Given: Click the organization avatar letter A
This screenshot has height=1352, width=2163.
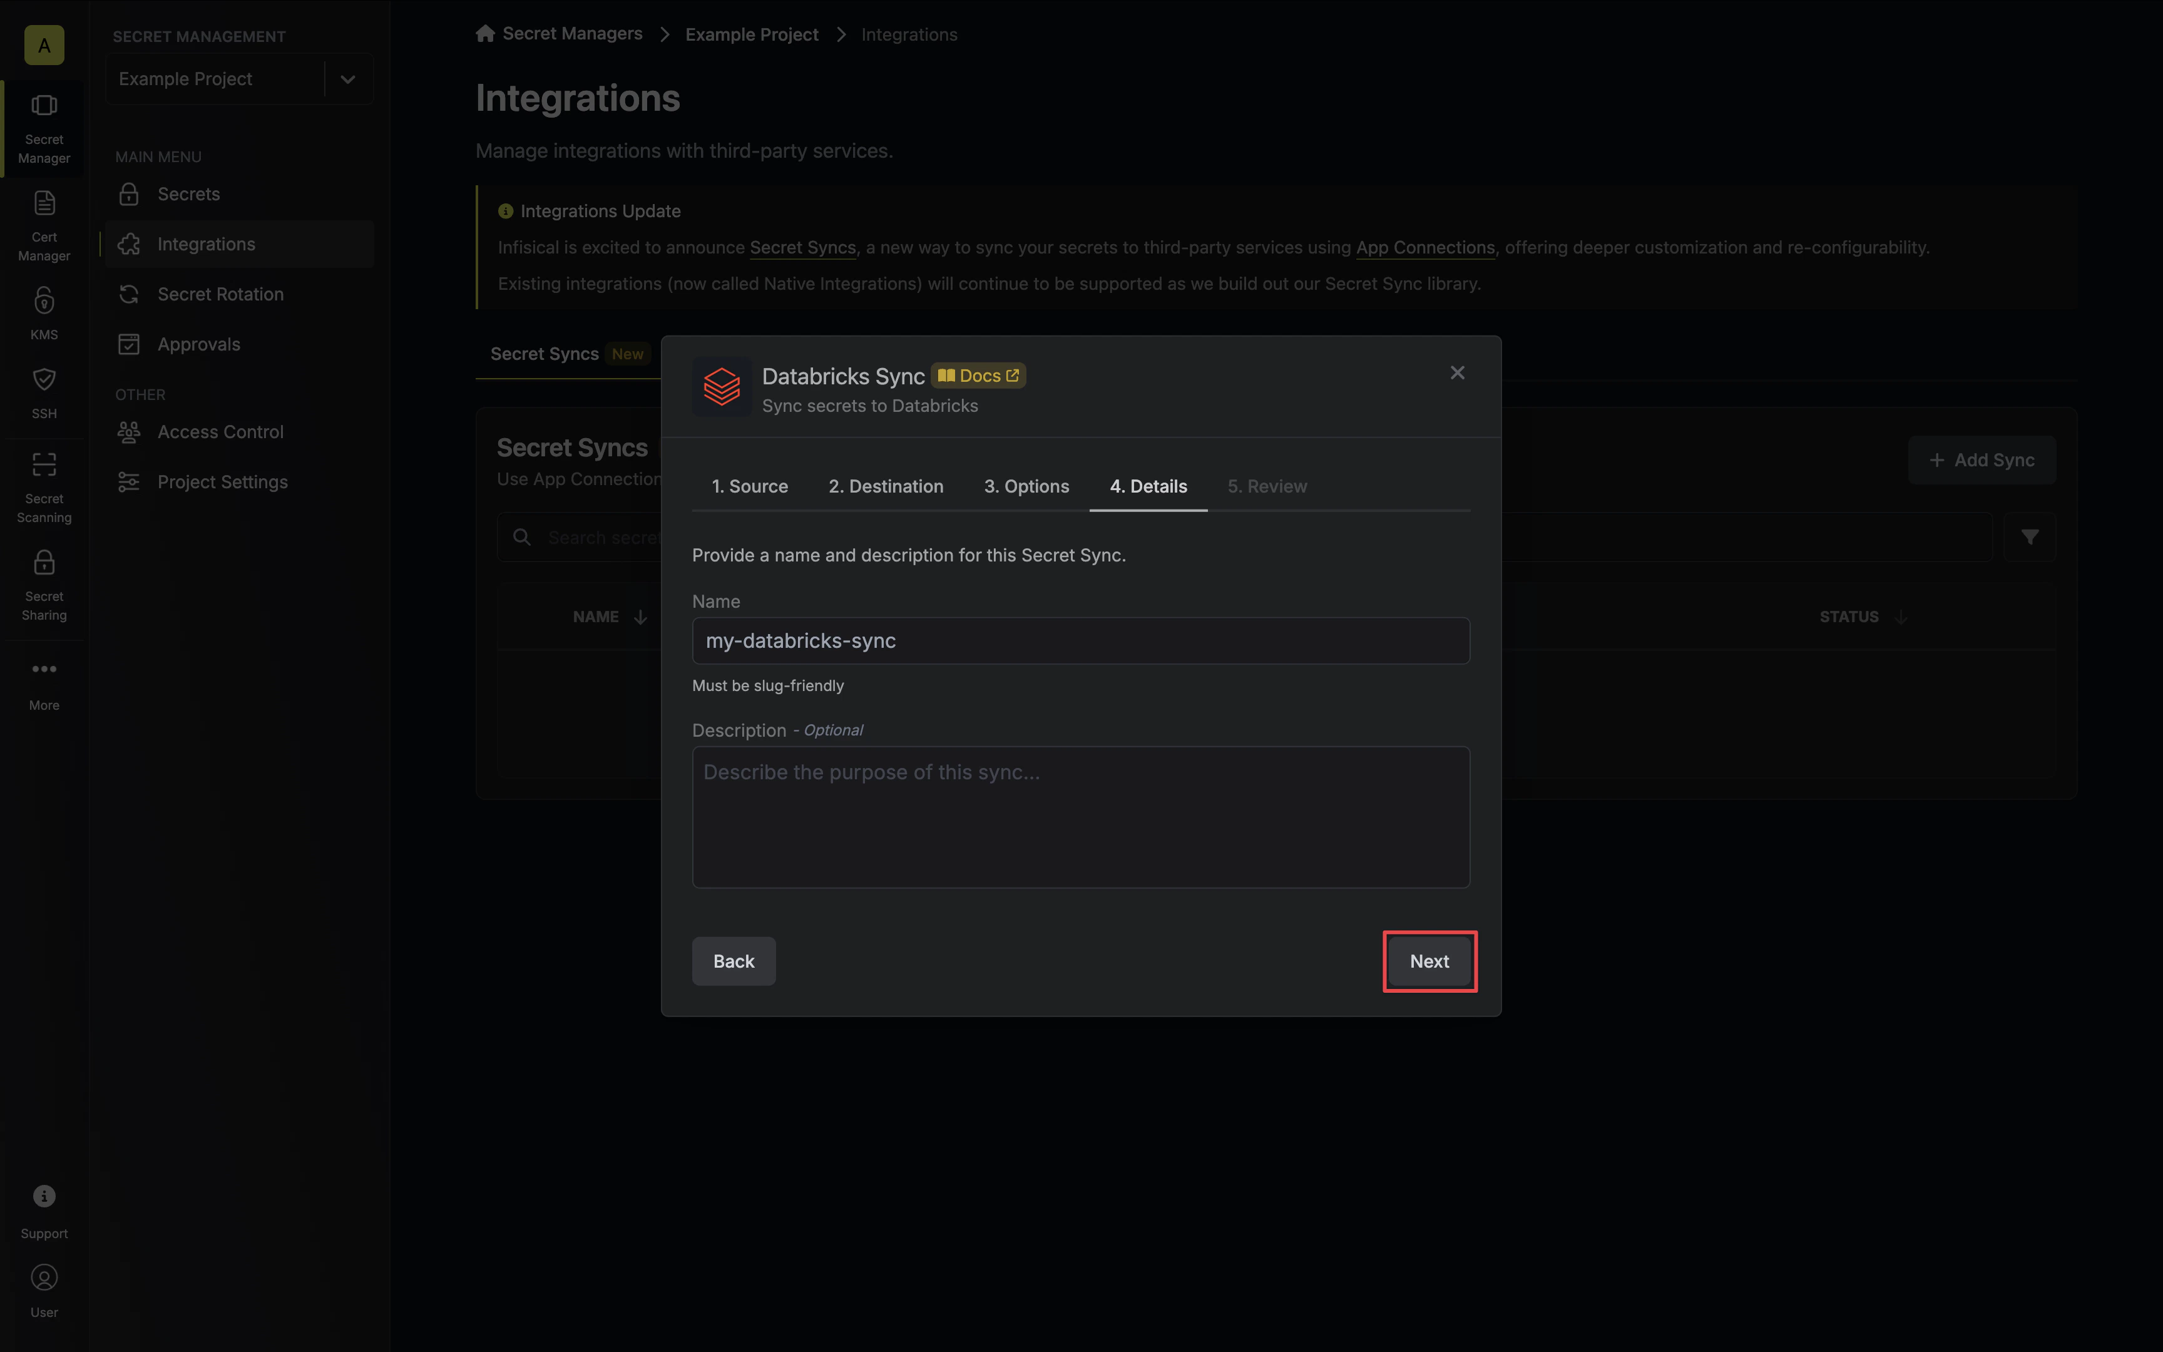Looking at the screenshot, I should click(x=44, y=44).
